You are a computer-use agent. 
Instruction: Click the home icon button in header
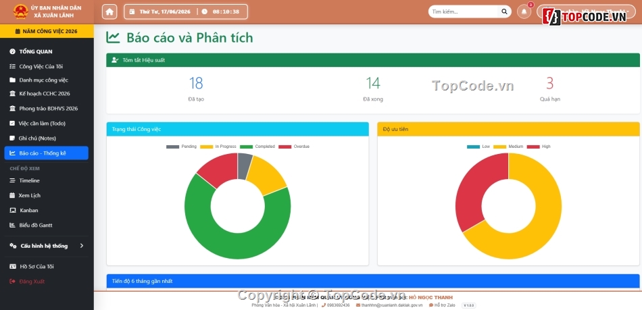(109, 11)
